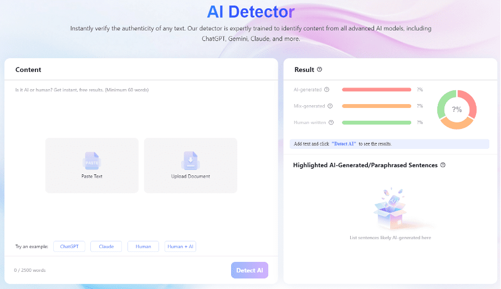Image resolution: width=501 pixels, height=289 pixels.
Task: Click the Paste Text clipboard icon
Action: coord(92,161)
